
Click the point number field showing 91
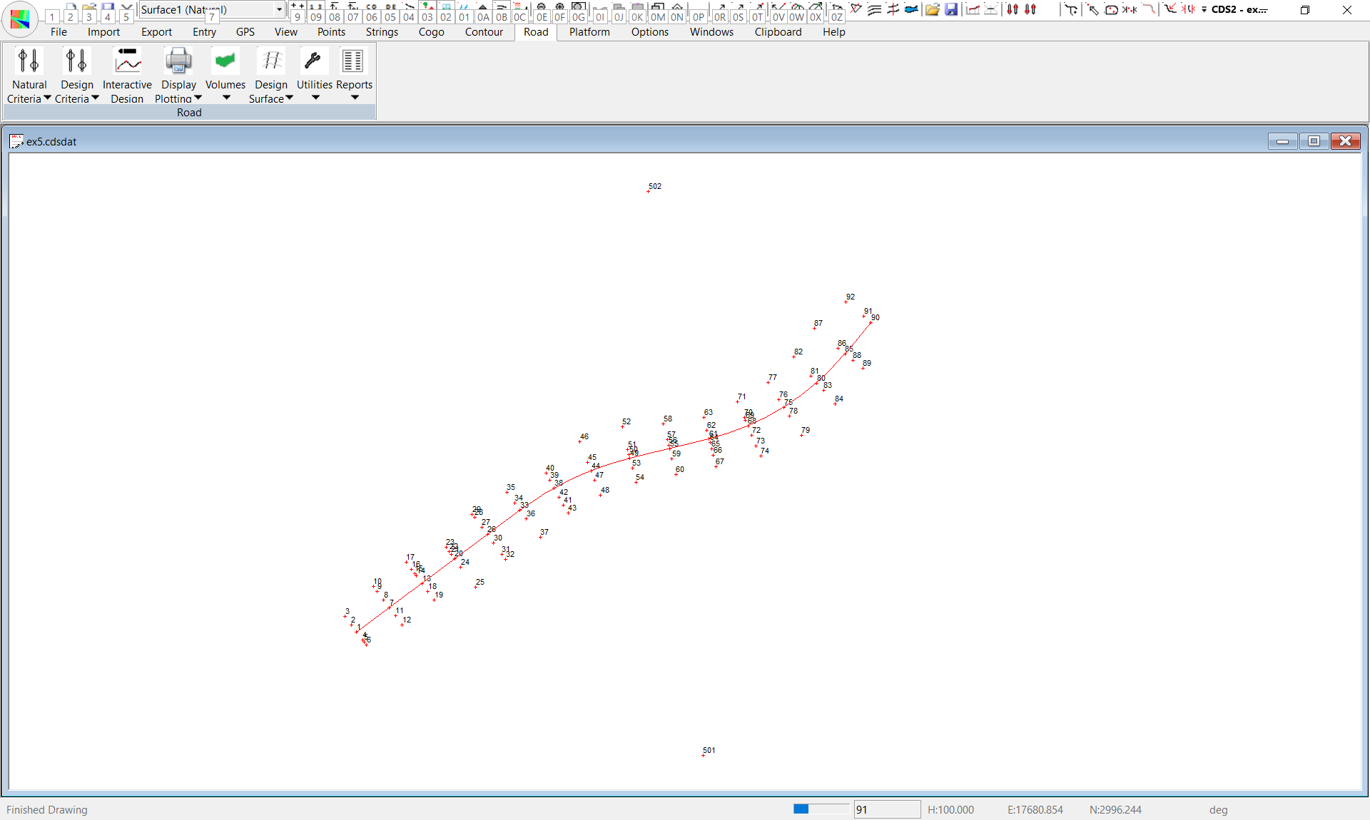point(886,809)
